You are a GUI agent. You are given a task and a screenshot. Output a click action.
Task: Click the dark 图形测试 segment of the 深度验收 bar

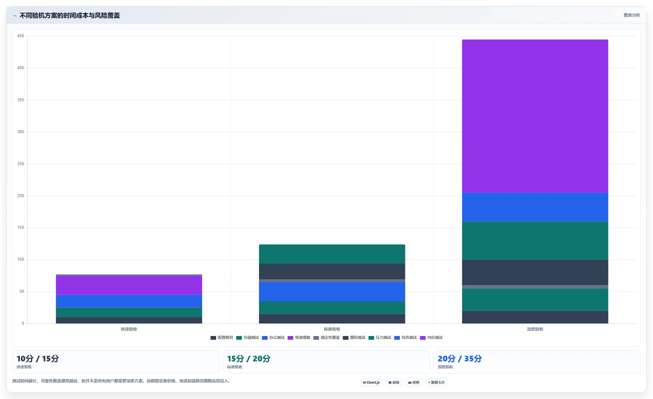pos(535,272)
